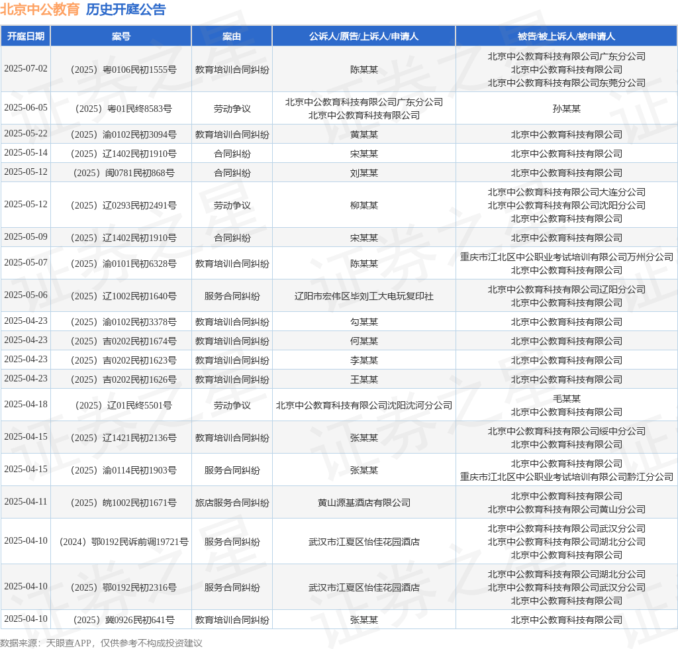Click the 黔江分公司 defendant line

click(x=567, y=477)
